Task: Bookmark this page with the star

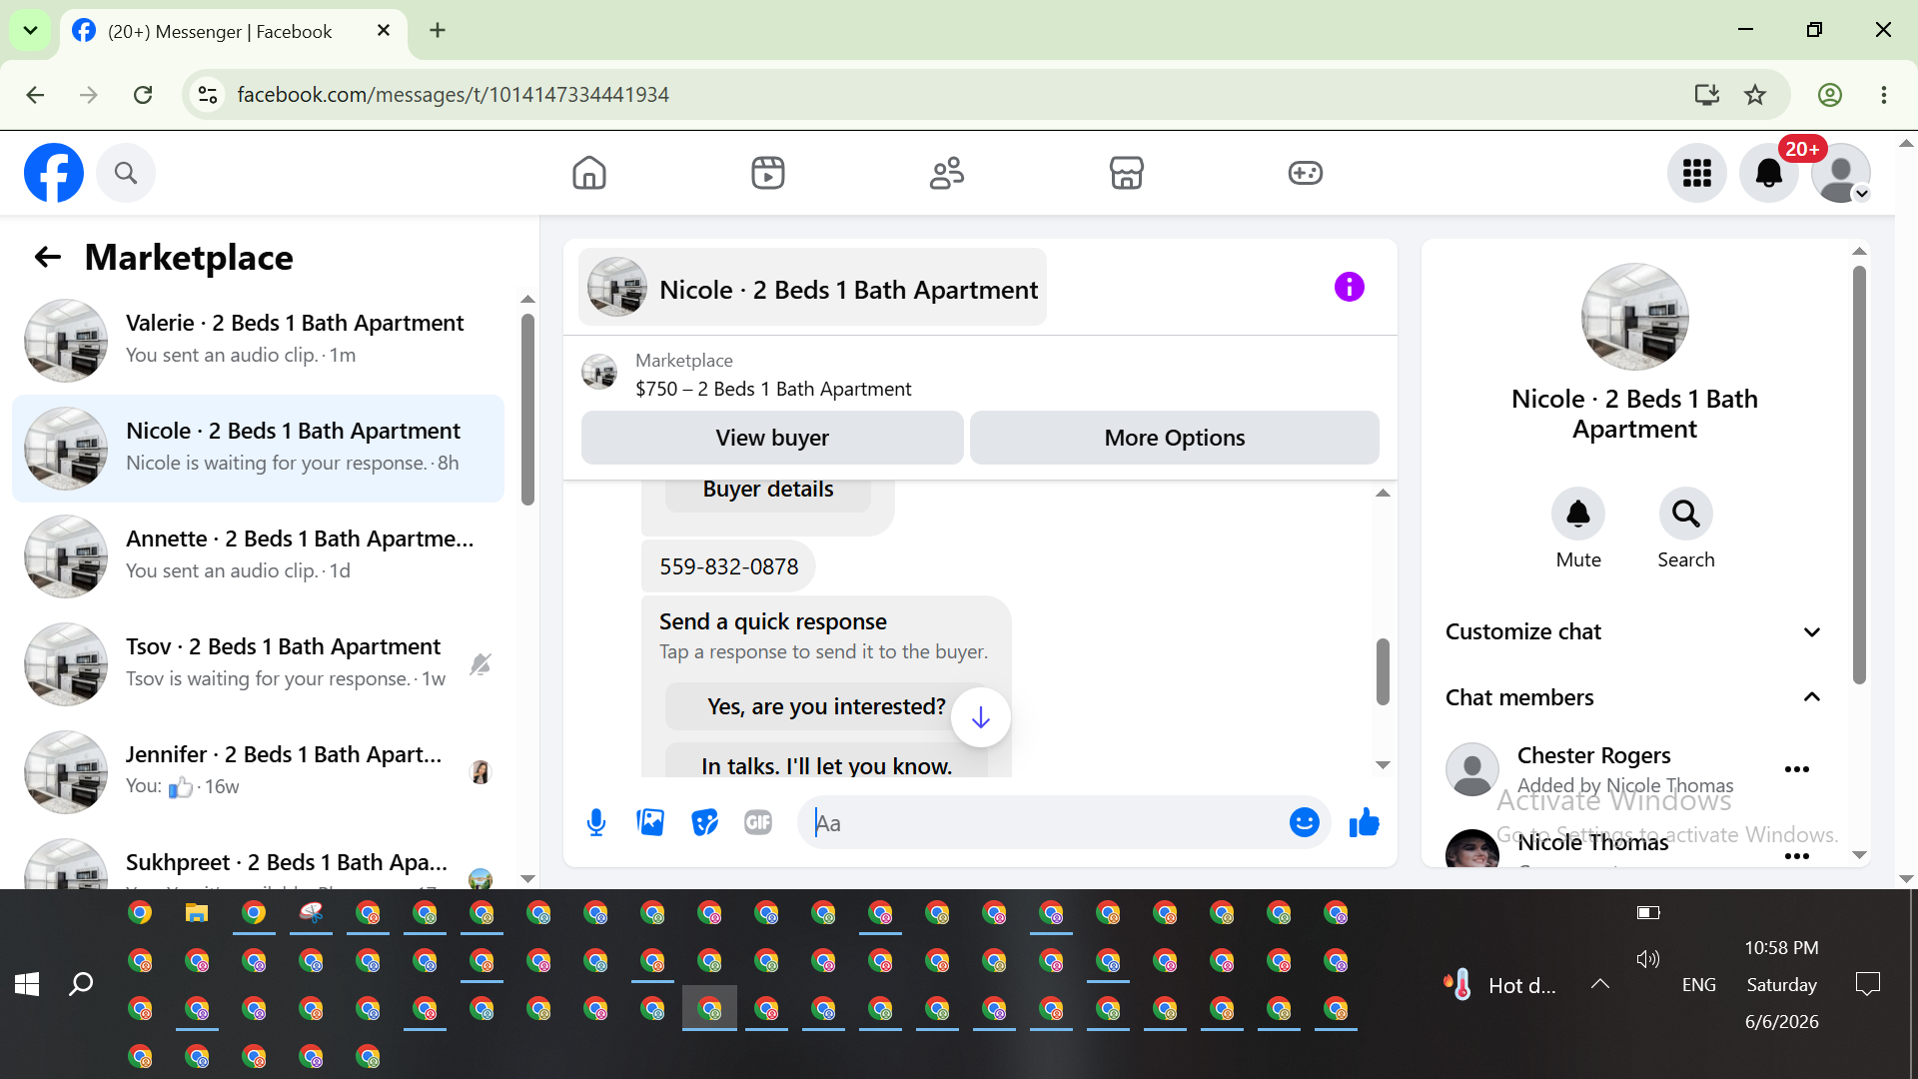Action: [1755, 95]
